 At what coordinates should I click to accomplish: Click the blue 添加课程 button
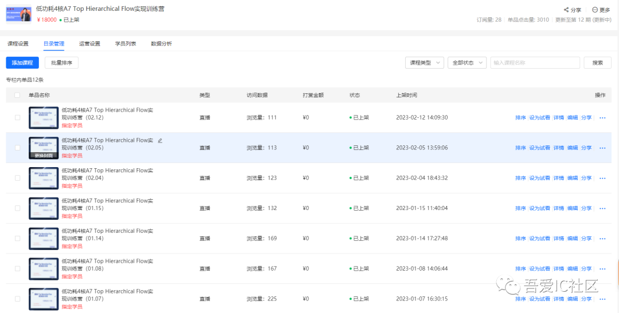(x=22, y=63)
